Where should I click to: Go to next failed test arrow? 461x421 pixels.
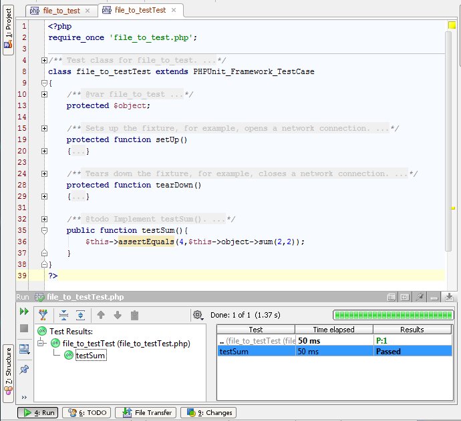[x=118, y=316]
